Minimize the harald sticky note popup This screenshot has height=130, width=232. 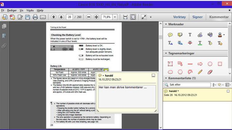pyautogui.click(x=153, y=75)
